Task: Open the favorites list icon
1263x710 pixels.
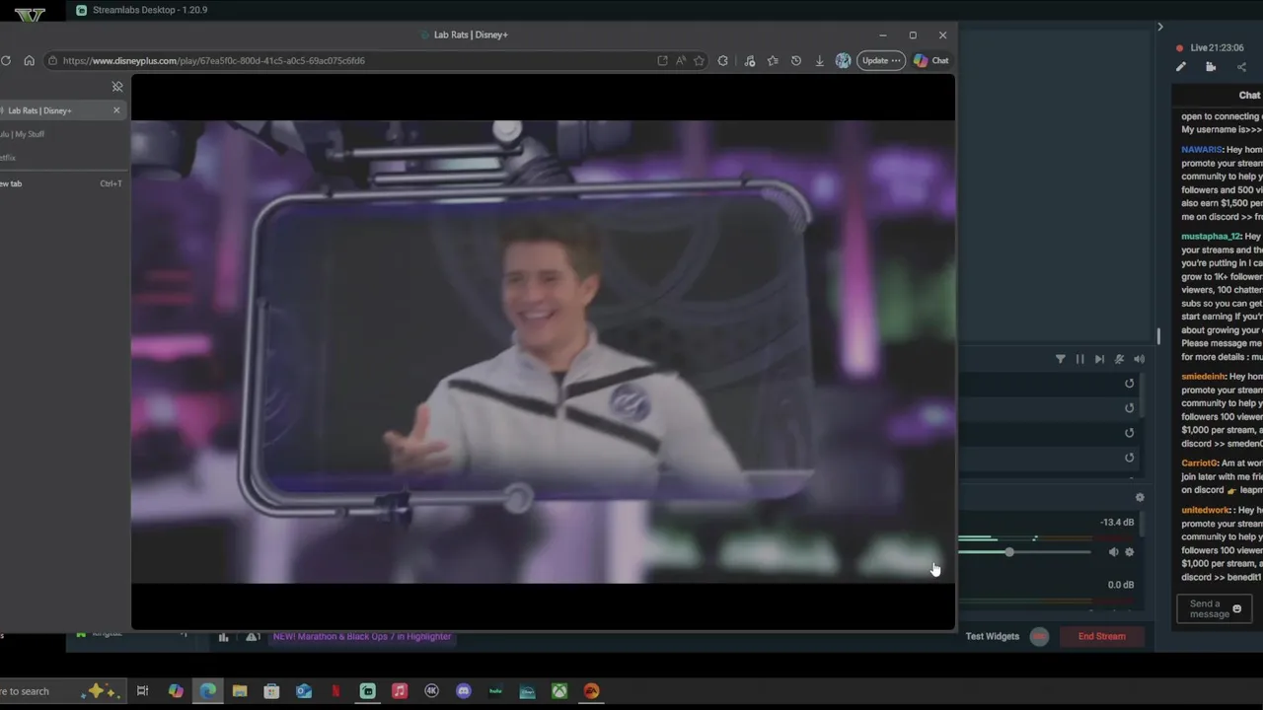Action: tap(773, 60)
